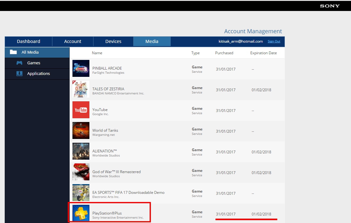Click Electronic Arts Inc. publisher text
Viewport: 351px width, 223px height.
pyautogui.click(x=106, y=197)
